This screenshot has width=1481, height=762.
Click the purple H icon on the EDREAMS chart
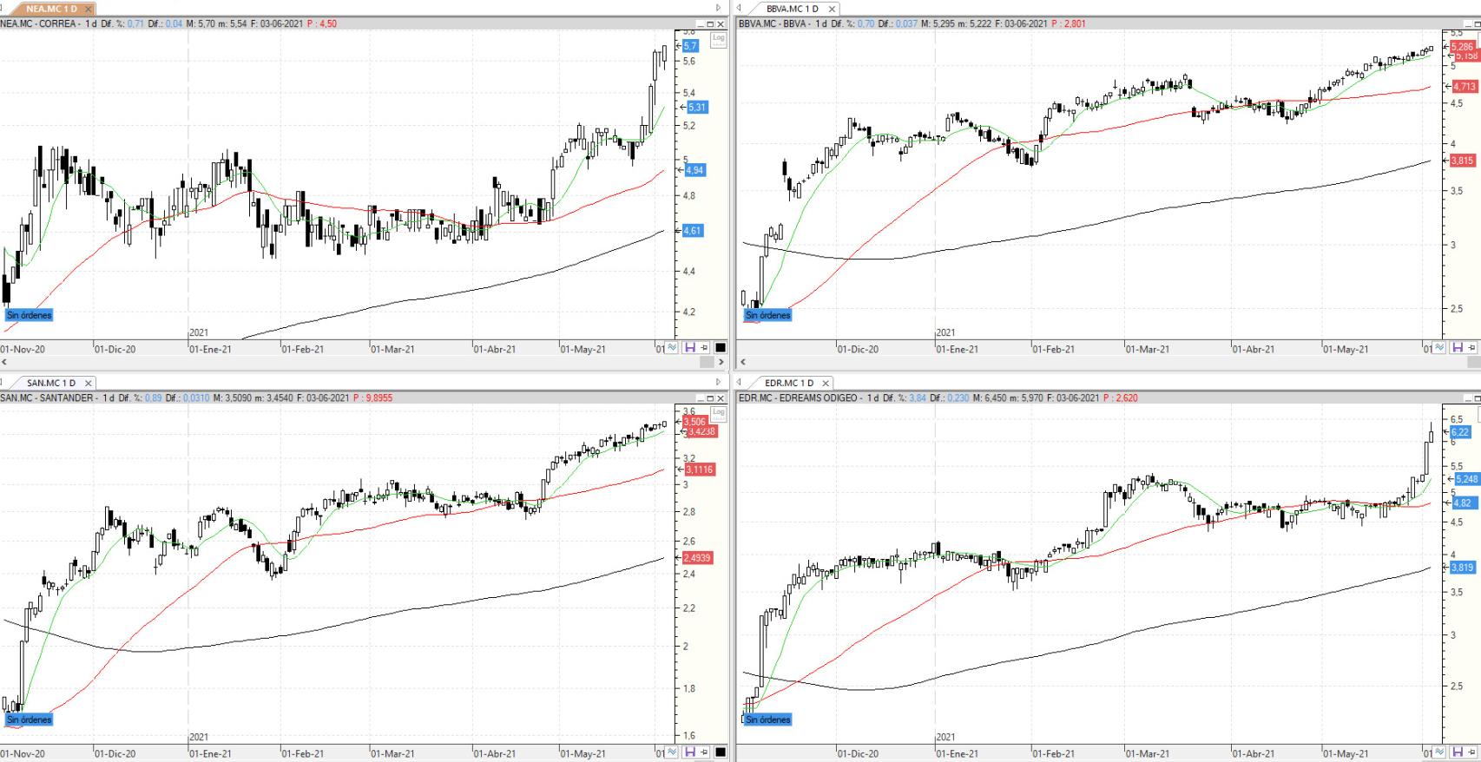coord(1457,752)
